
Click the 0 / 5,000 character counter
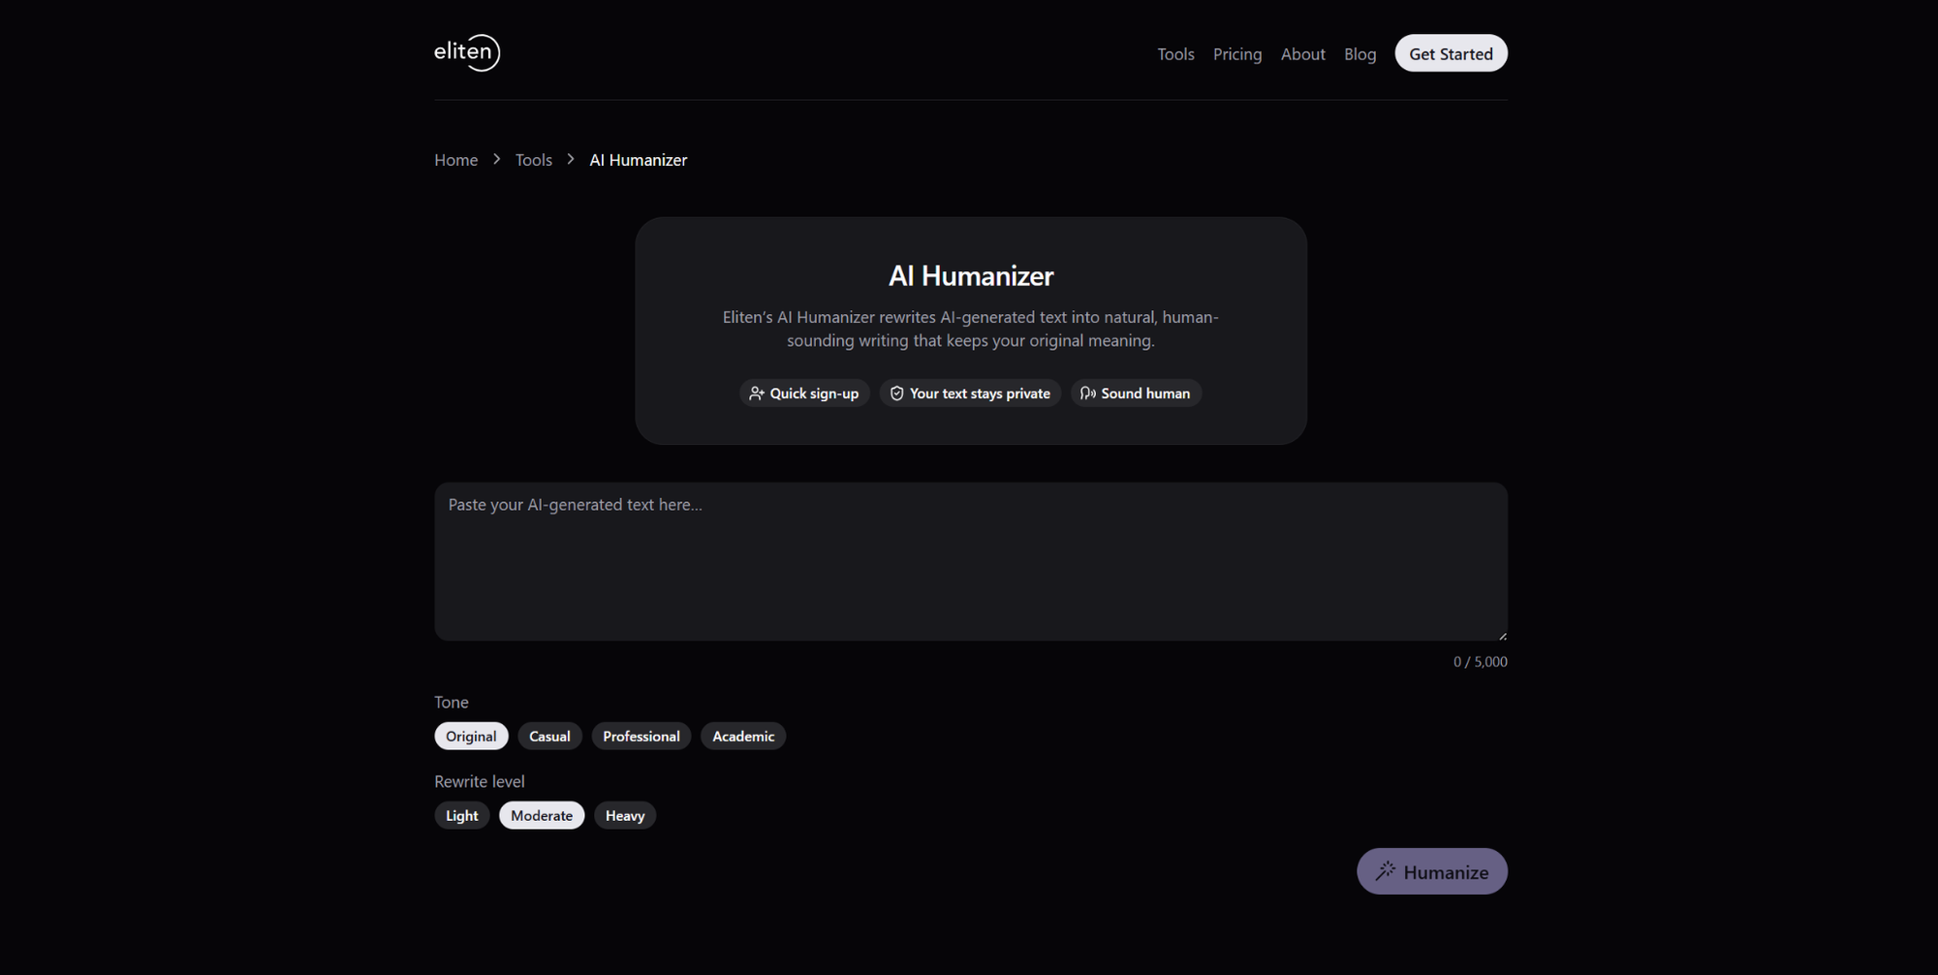(x=1480, y=662)
